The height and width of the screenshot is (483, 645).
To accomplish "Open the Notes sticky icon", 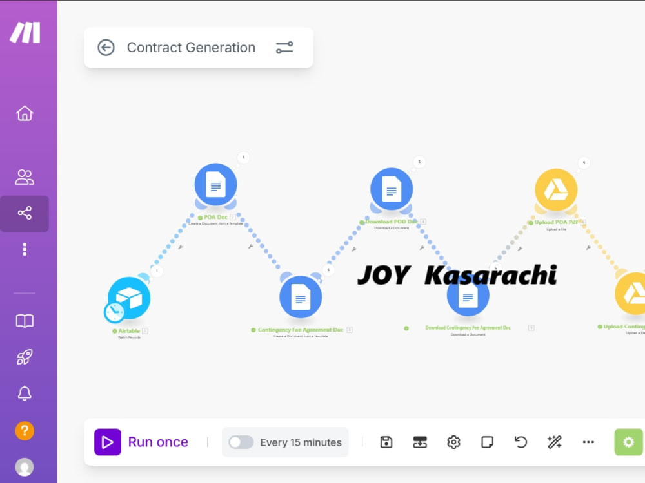I will (x=488, y=442).
